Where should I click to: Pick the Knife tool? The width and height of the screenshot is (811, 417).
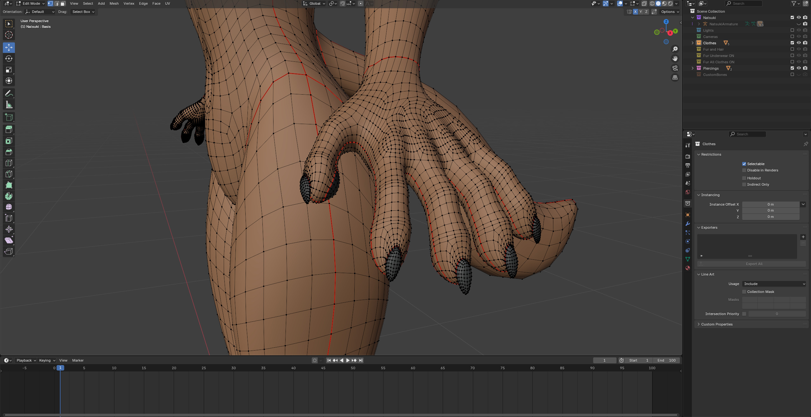tap(9, 174)
